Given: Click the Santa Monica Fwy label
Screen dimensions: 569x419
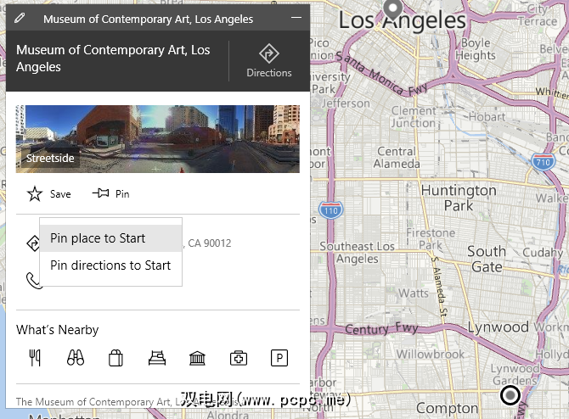Looking at the screenshot, I should [381, 75].
